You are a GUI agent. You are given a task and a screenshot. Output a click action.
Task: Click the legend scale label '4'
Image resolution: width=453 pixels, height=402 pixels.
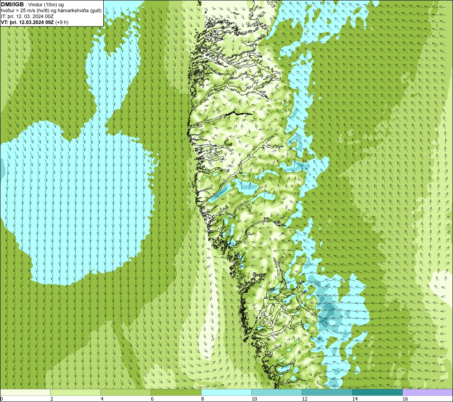pos(102,399)
